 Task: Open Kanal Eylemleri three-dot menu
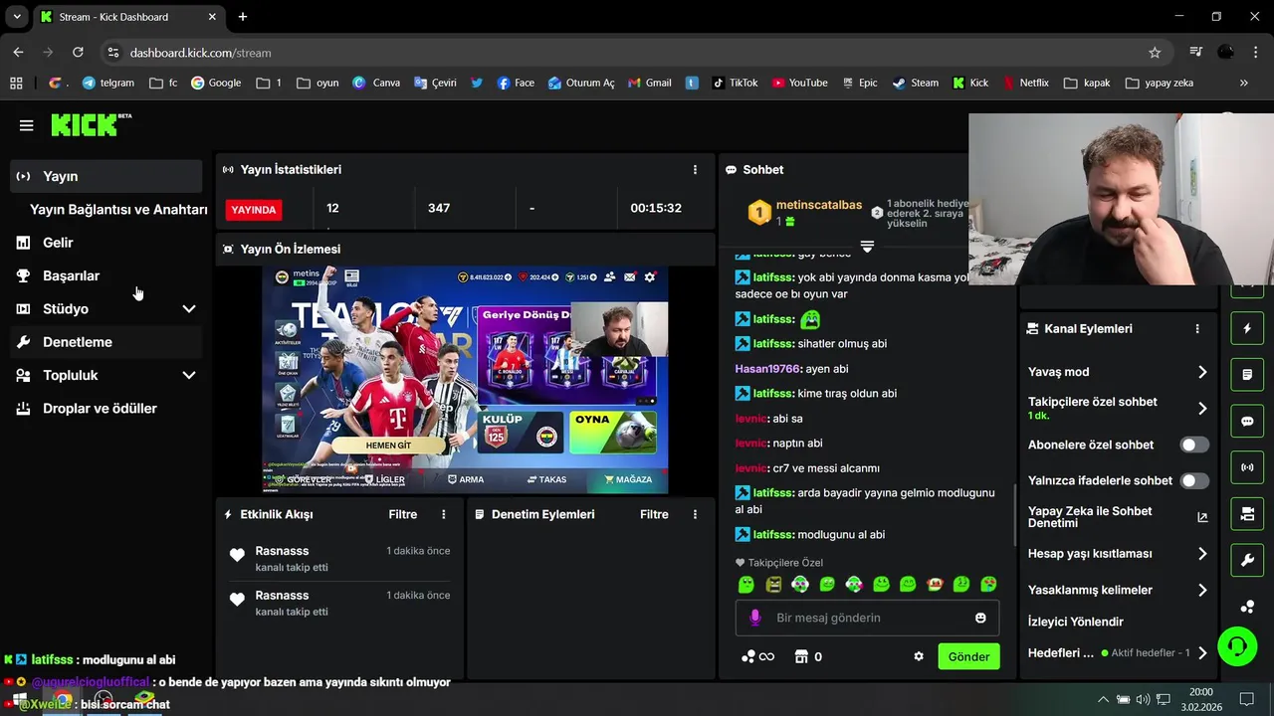pyautogui.click(x=1197, y=328)
